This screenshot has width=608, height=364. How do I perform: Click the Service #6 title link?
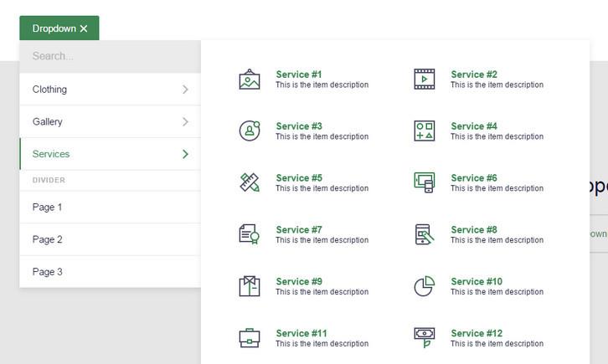click(x=474, y=177)
